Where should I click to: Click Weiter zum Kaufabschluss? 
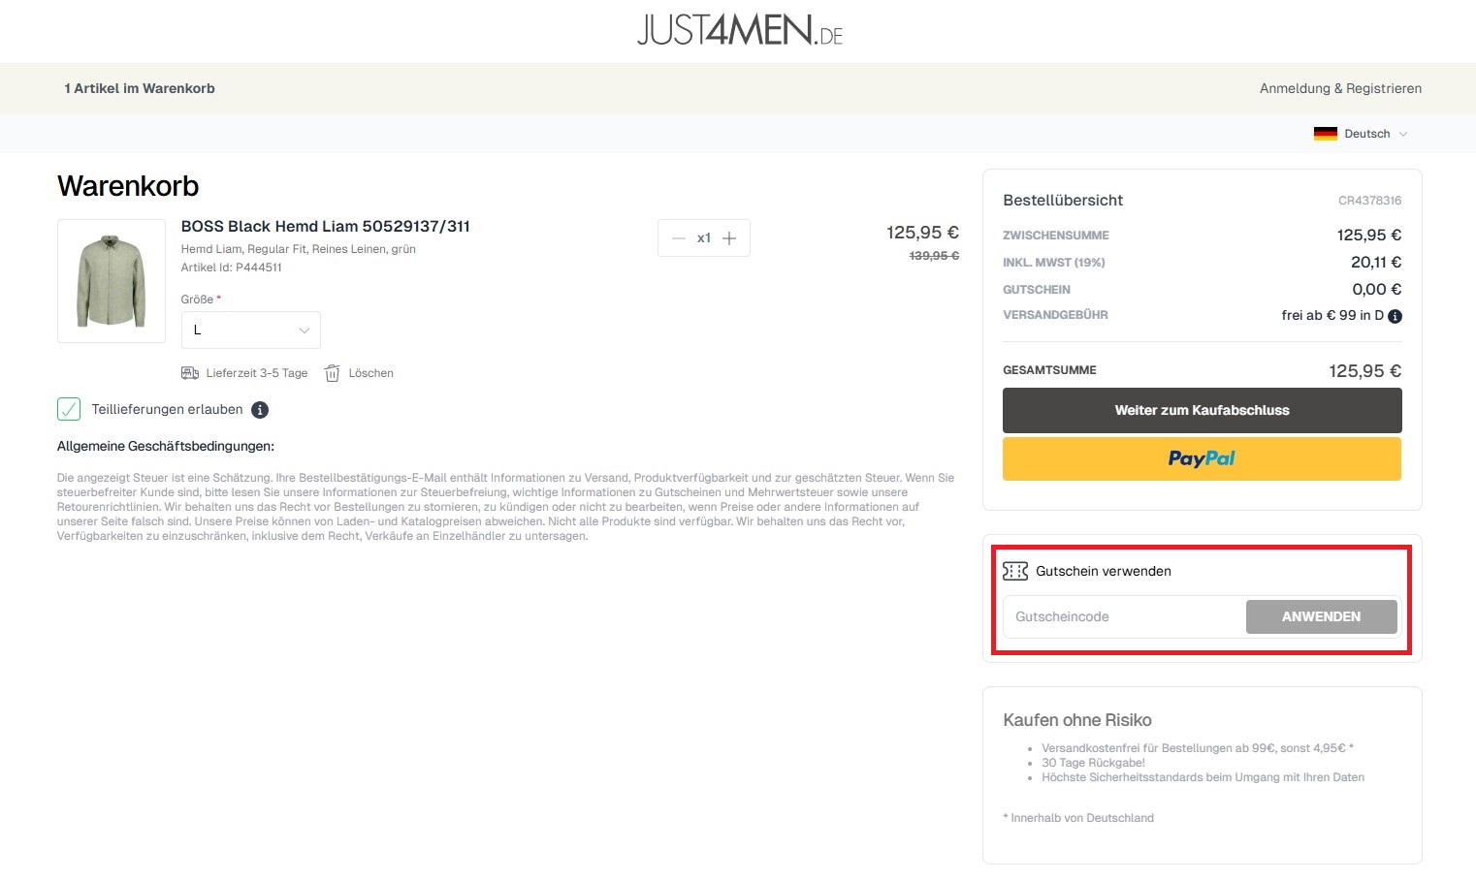point(1202,410)
